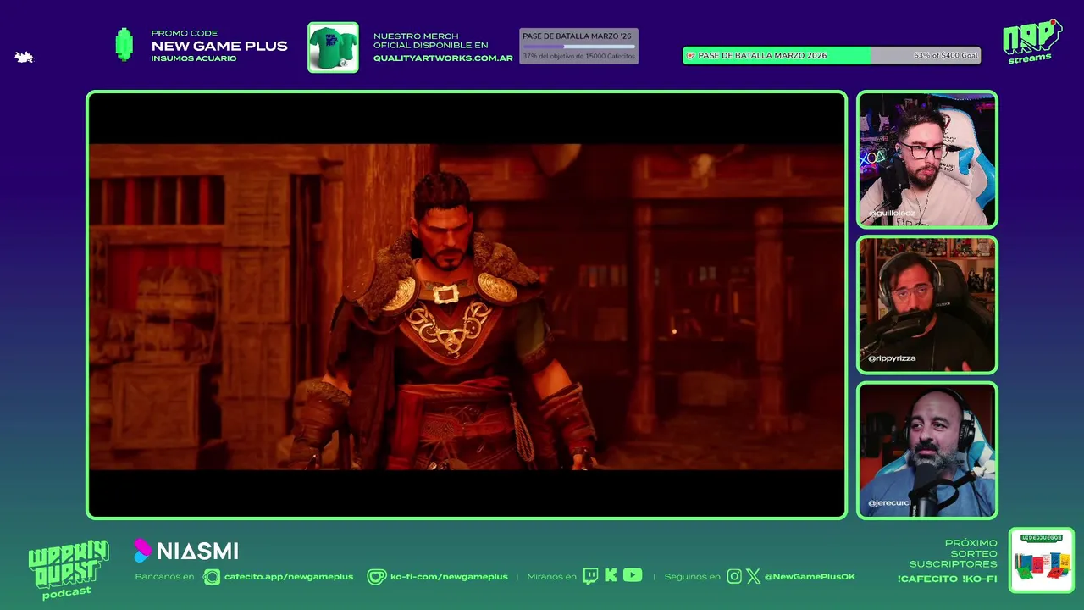Open ko-fi-com/newgameplus link

coord(449,577)
